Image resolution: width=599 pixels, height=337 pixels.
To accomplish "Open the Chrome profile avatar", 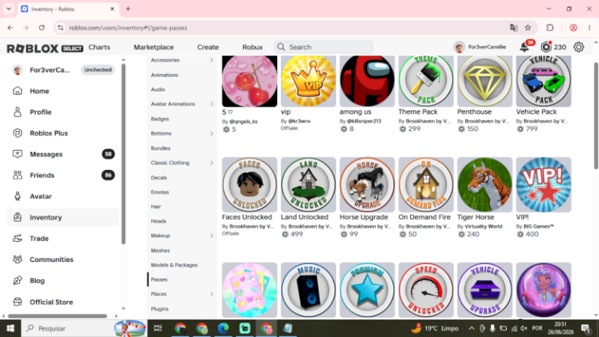I will [x=573, y=28].
